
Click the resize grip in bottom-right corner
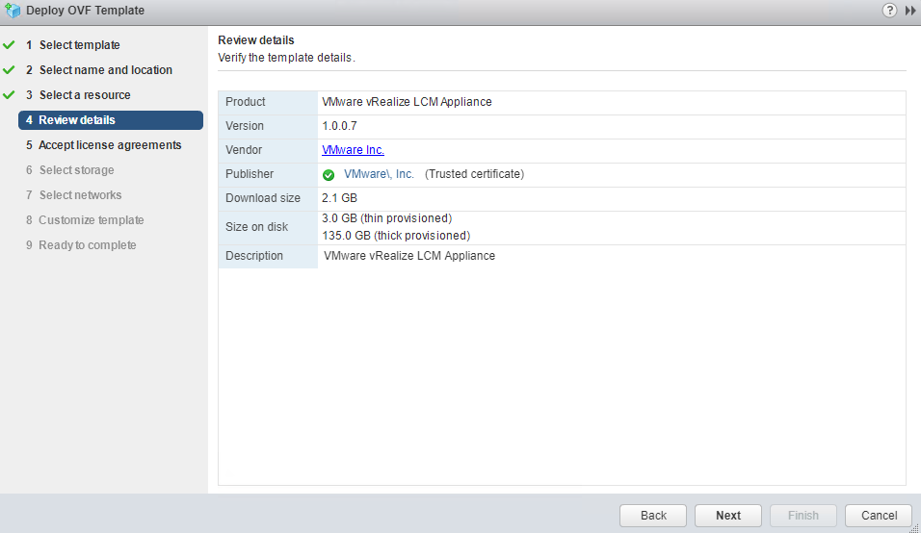click(x=914, y=526)
